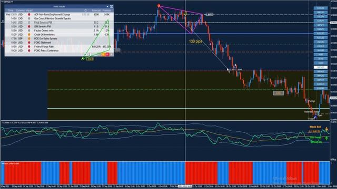Switch chart to the EURUSD symbol button
The height and width of the screenshot is (189, 337).
(321, 8)
